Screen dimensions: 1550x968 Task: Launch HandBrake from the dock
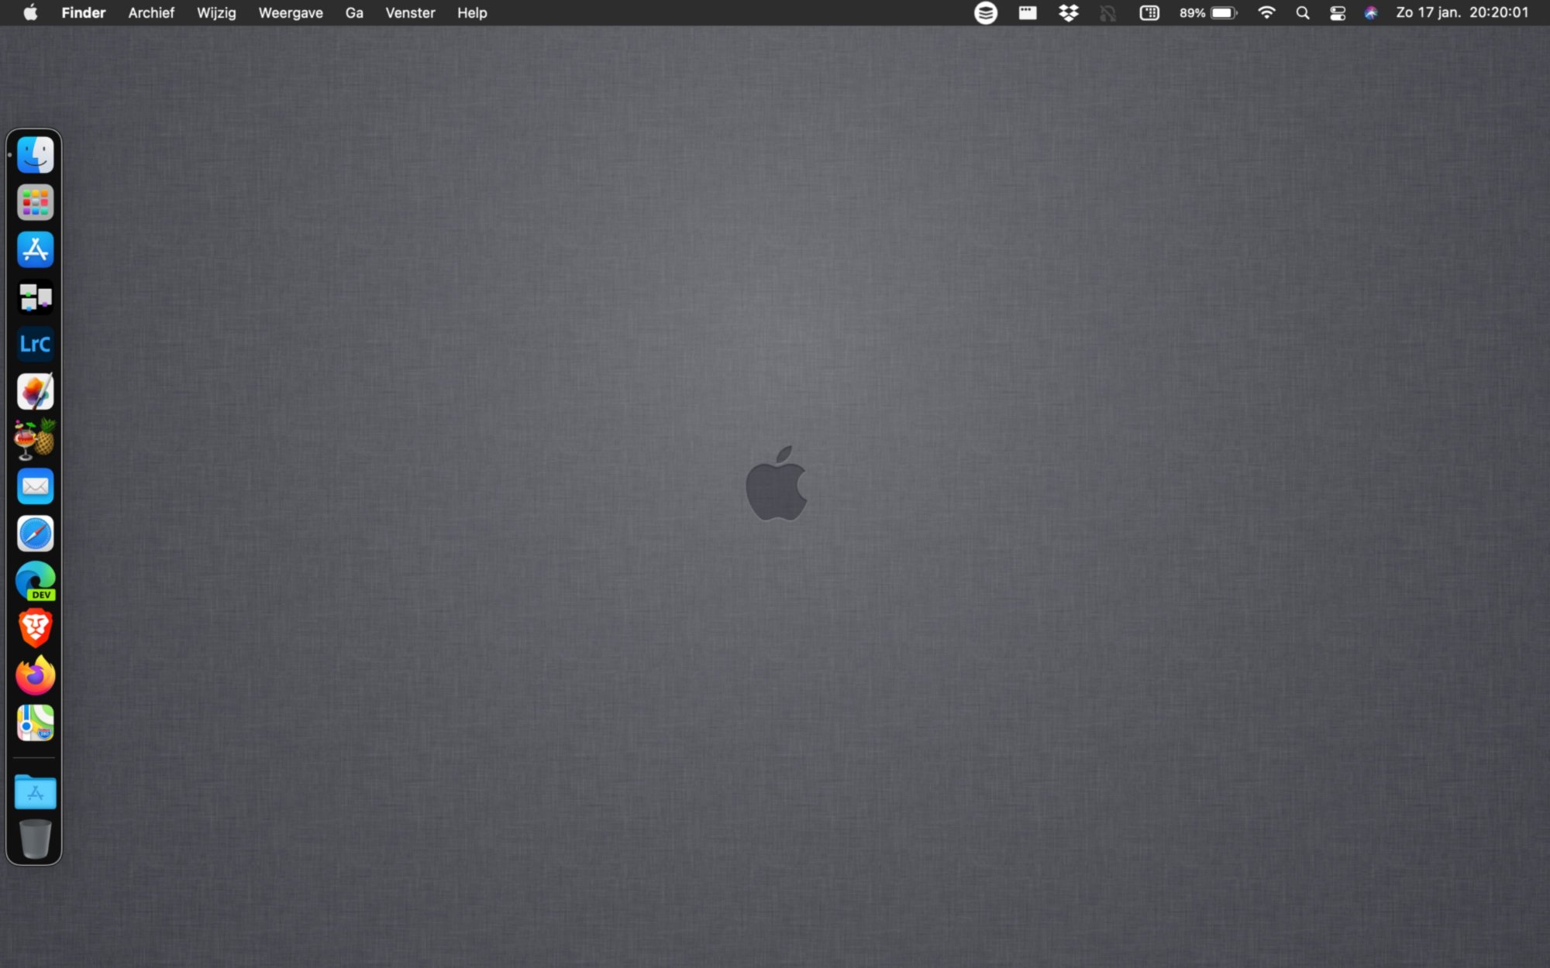tap(35, 439)
